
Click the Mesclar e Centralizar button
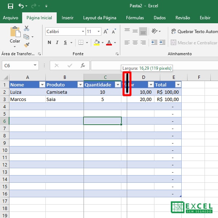click(x=194, y=43)
